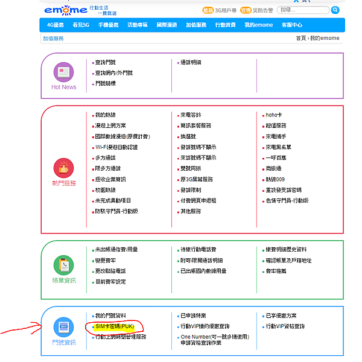Open the 我的門號資料 link
The width and height of the screenshot is (362, 362).
tap(110, 316)
